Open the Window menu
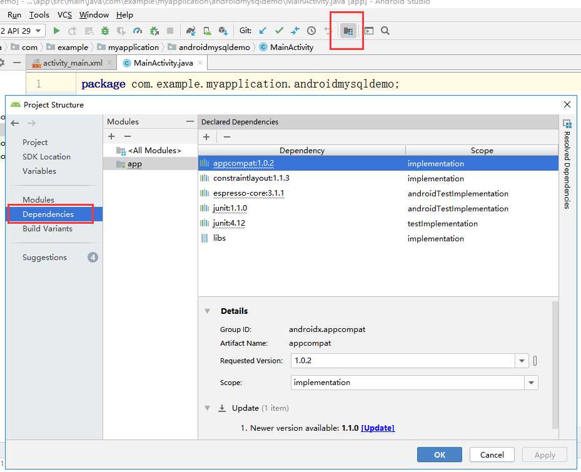Image resolution: width=581 pixels, height=472 pixels. (94, 15)
